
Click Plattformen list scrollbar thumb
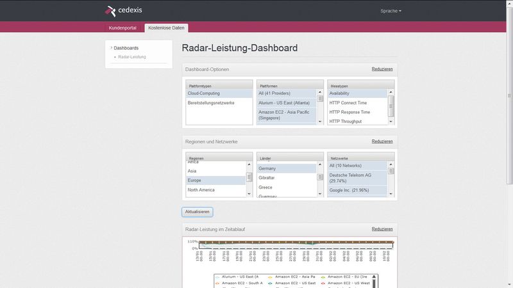[320, 99]
